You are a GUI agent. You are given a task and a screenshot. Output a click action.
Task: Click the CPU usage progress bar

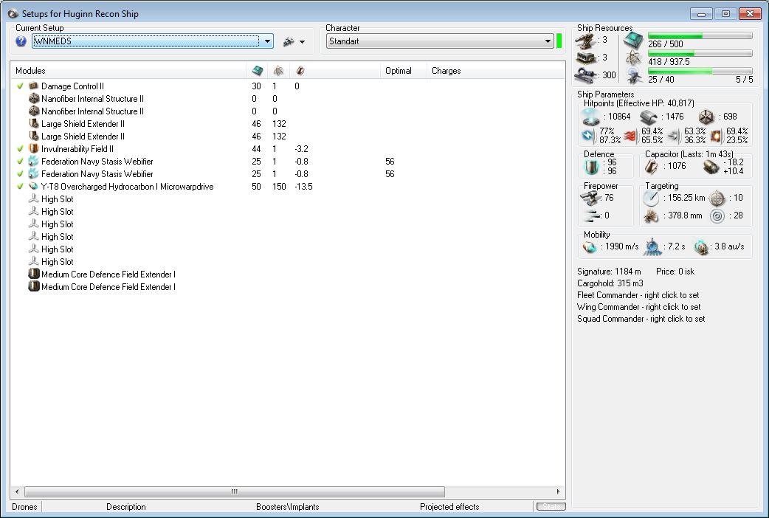[x=700, y=35]
